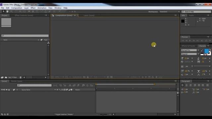Toggle mute audio in Preview panel

pos(202,41)
